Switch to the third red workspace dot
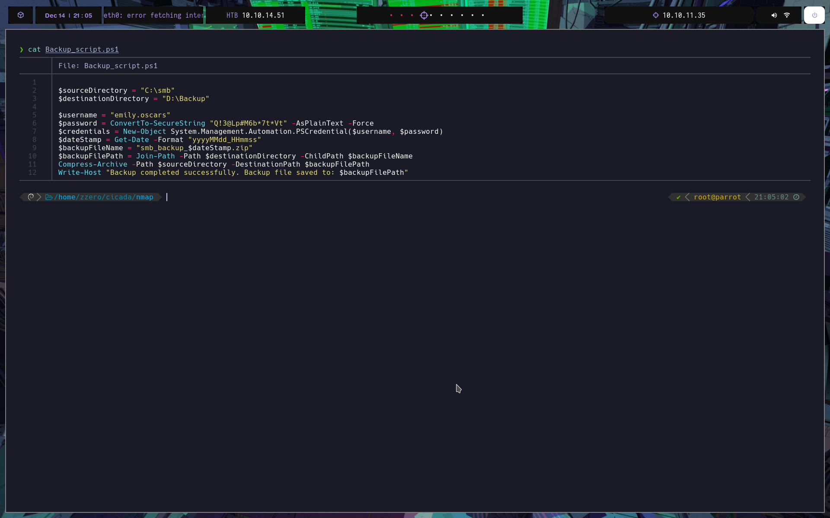 [x=412, y=15]
